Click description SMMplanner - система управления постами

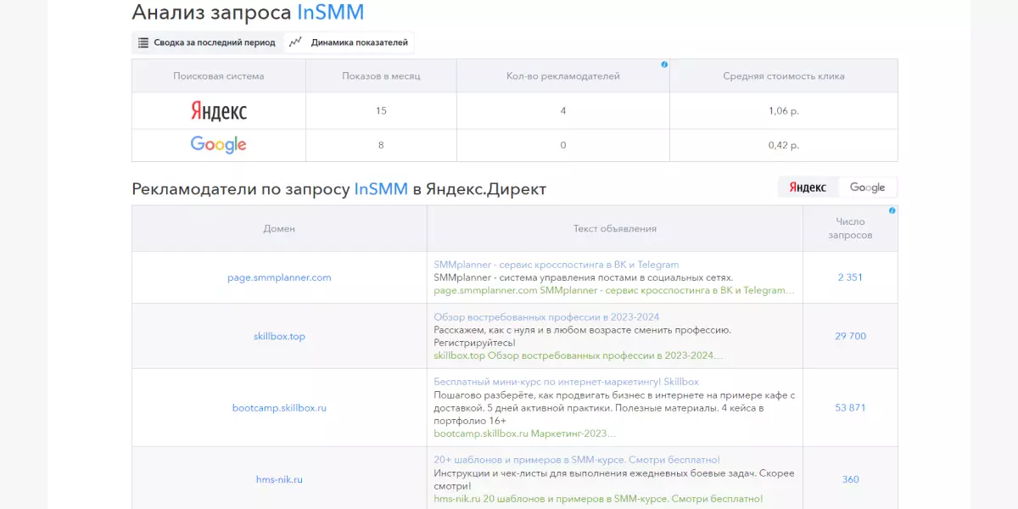click(x=584, y=277)
